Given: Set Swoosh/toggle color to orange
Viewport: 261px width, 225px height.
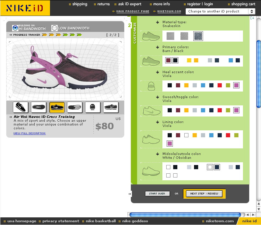Looking at the screenshot, I should 186,110.
